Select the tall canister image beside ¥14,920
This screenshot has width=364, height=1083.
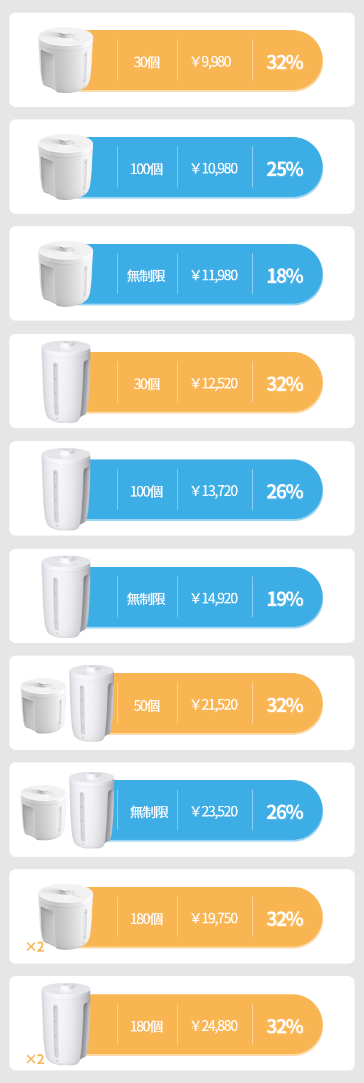66,596
